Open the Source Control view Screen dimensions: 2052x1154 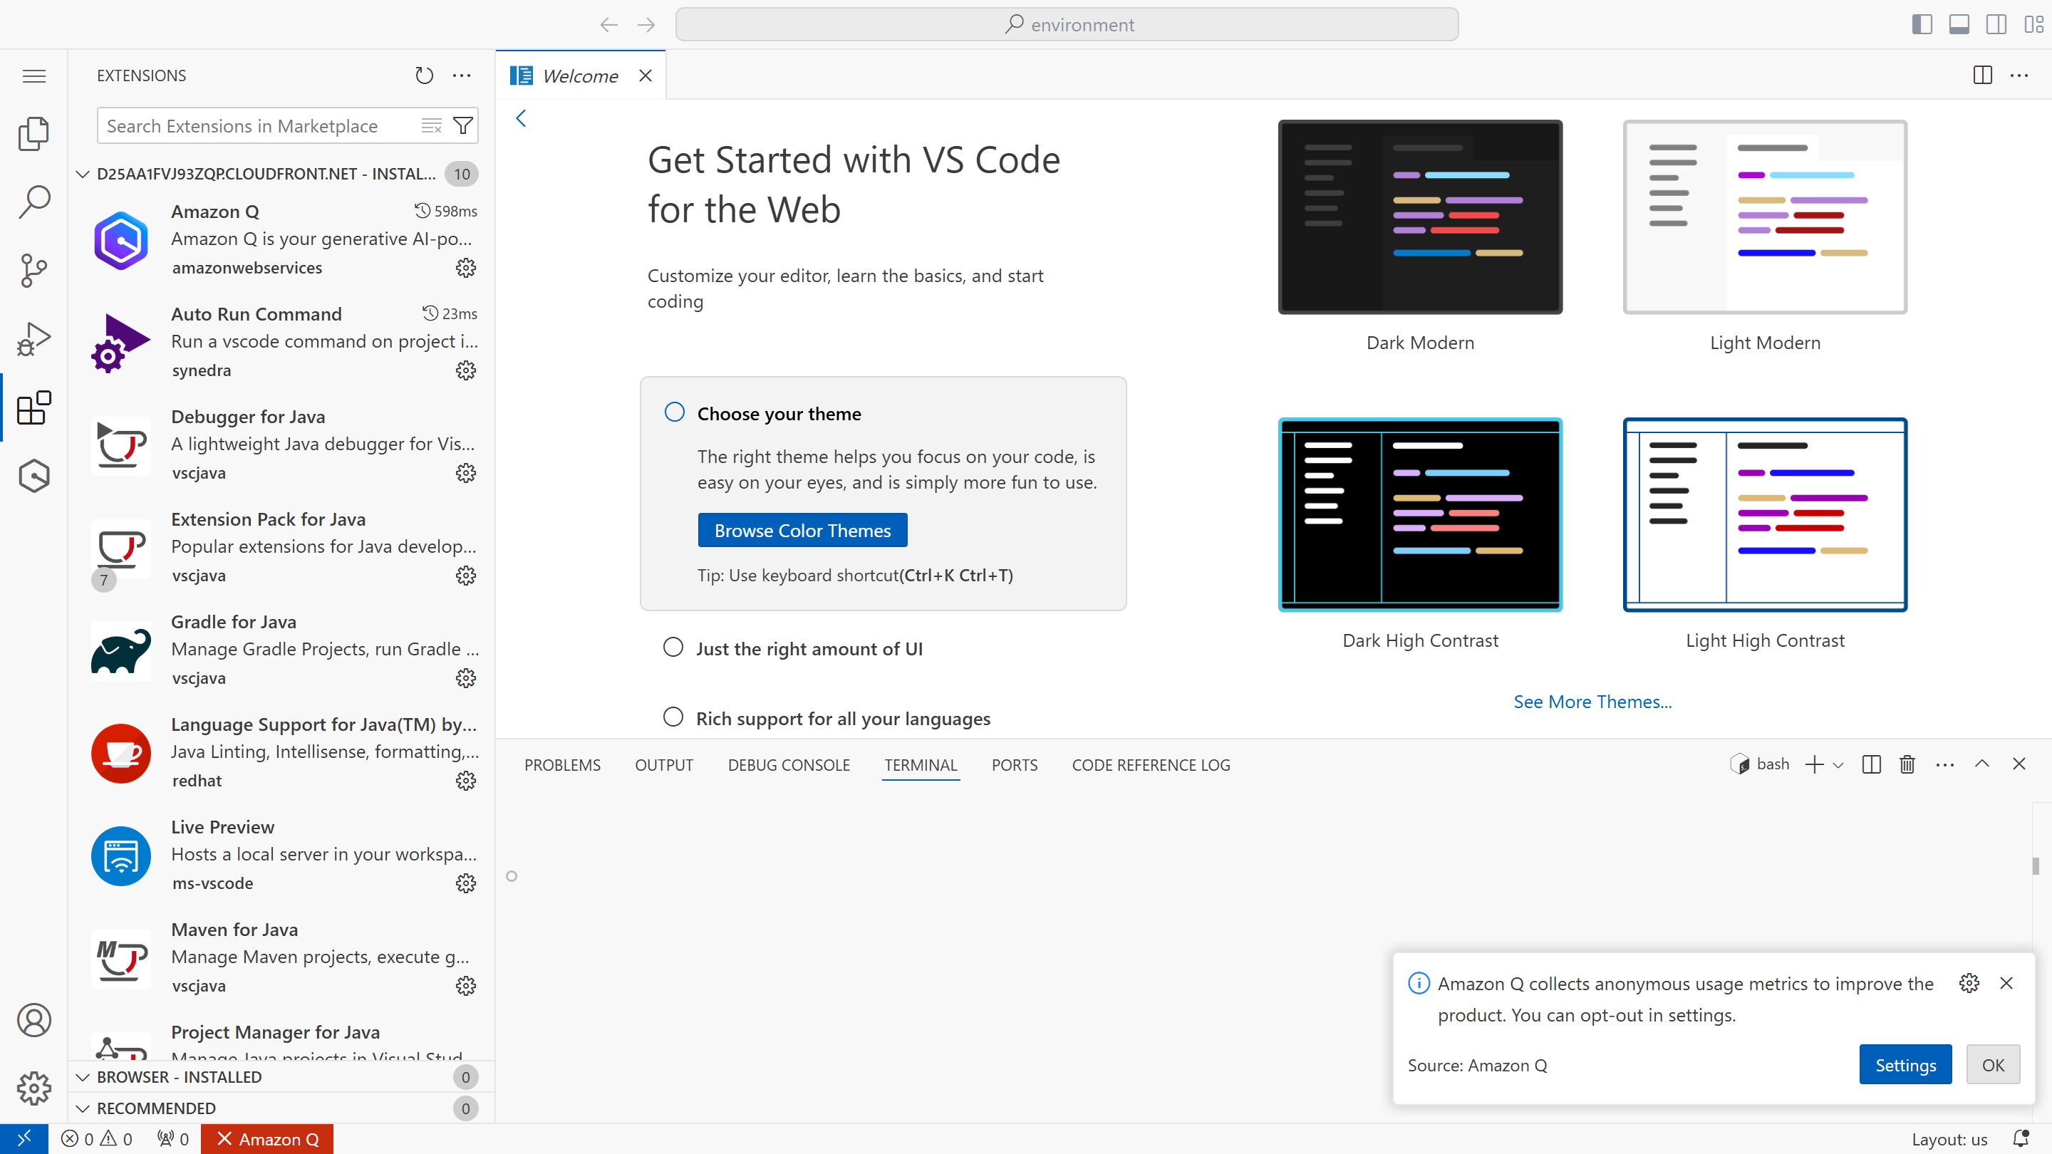click(x=33, y=271)
